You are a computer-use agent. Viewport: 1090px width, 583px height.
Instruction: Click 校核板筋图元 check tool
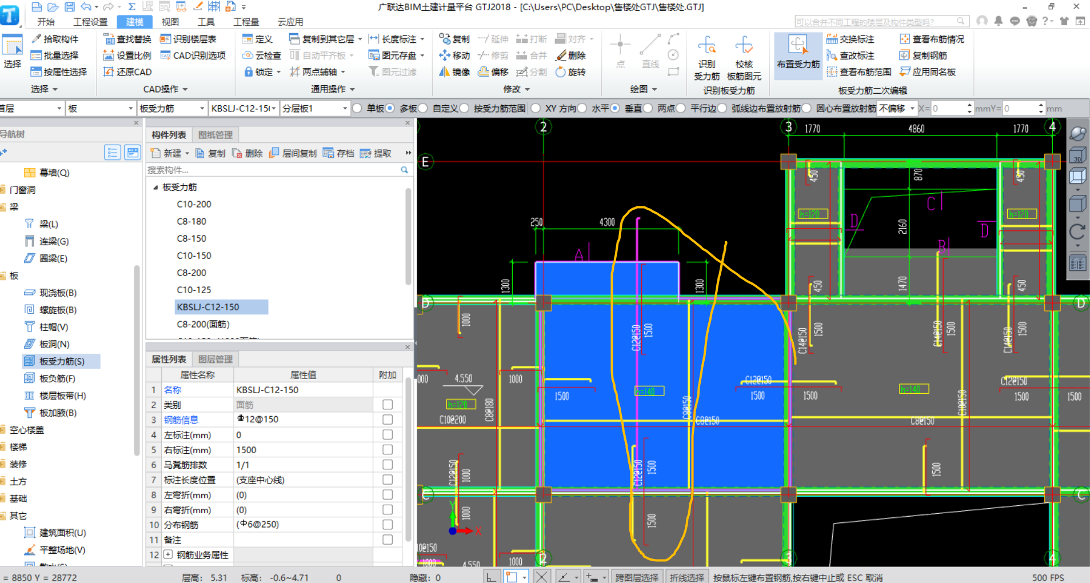coord(744,58)
